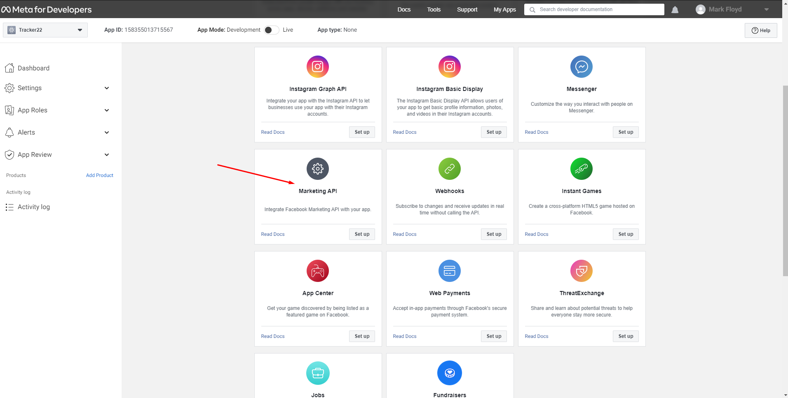Set up Marketing API
Screen dimensions: 788x398
pyautogui.click(x=362, y=234)
